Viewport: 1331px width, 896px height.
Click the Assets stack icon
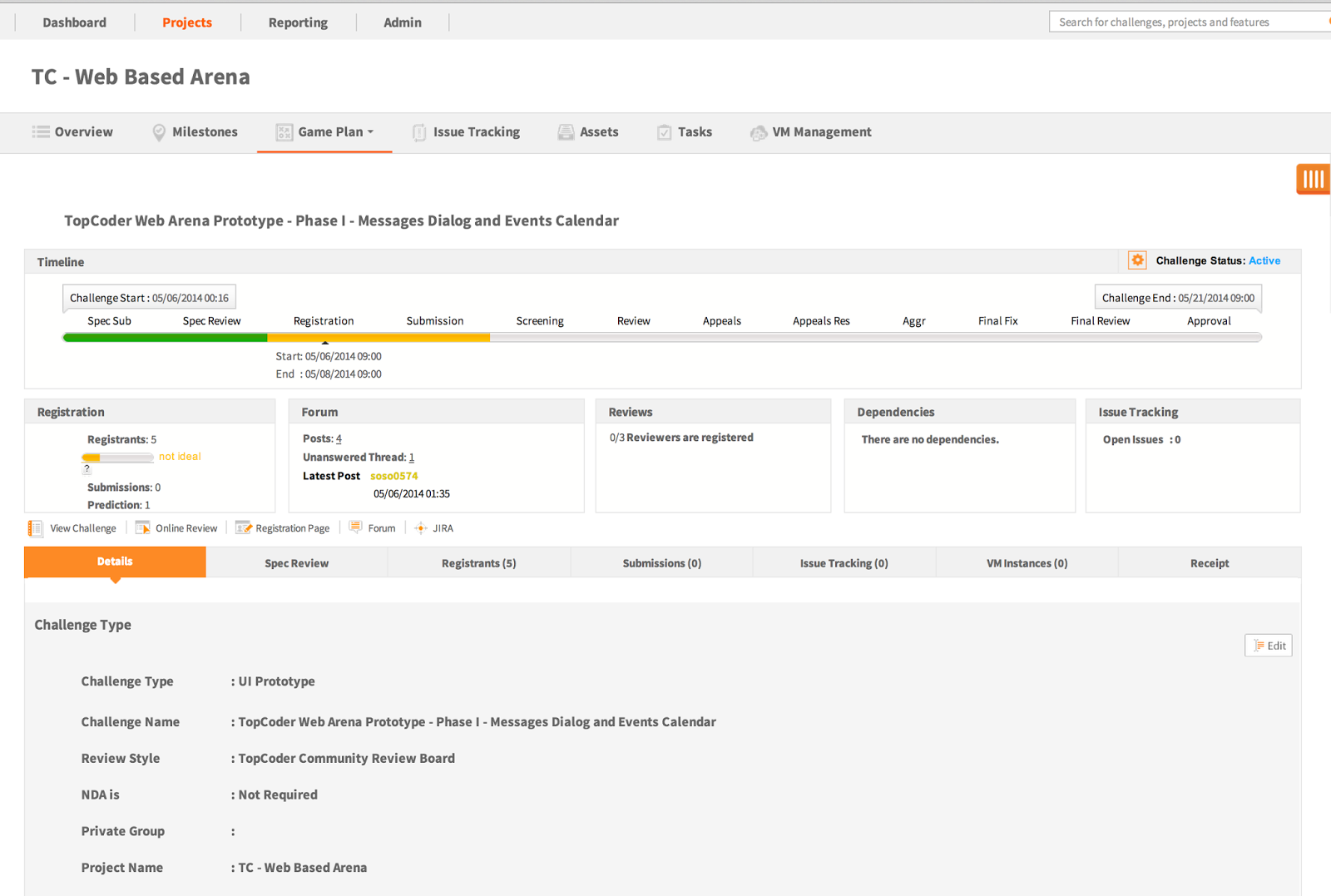pos(566,132)
